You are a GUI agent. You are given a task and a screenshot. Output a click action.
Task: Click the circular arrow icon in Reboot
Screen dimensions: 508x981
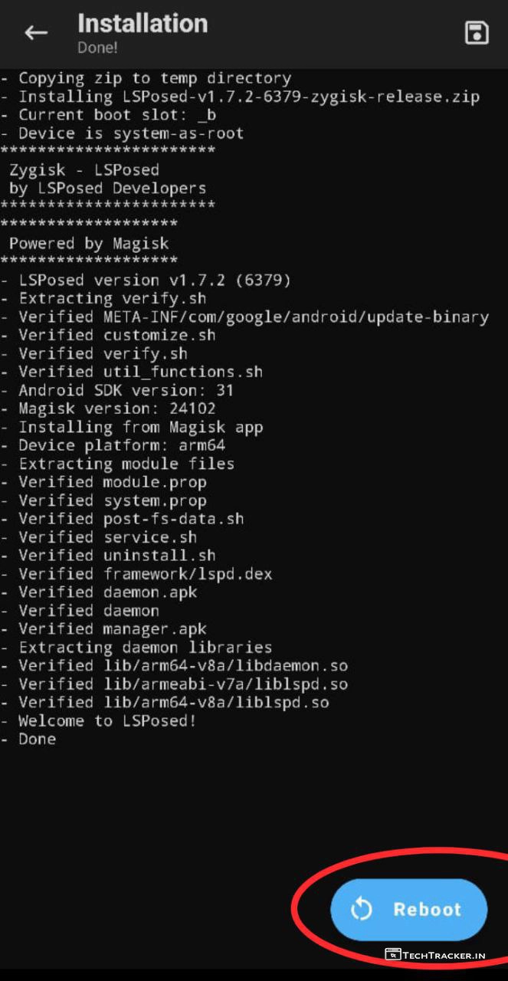pyautogui.click(x=361, y=910)
